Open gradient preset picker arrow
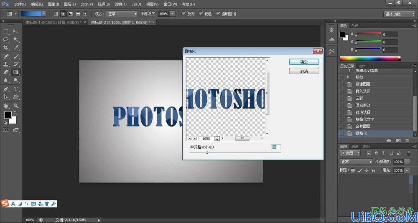The image size is (418, 223). pyautogui.click(x=44, y=14)
